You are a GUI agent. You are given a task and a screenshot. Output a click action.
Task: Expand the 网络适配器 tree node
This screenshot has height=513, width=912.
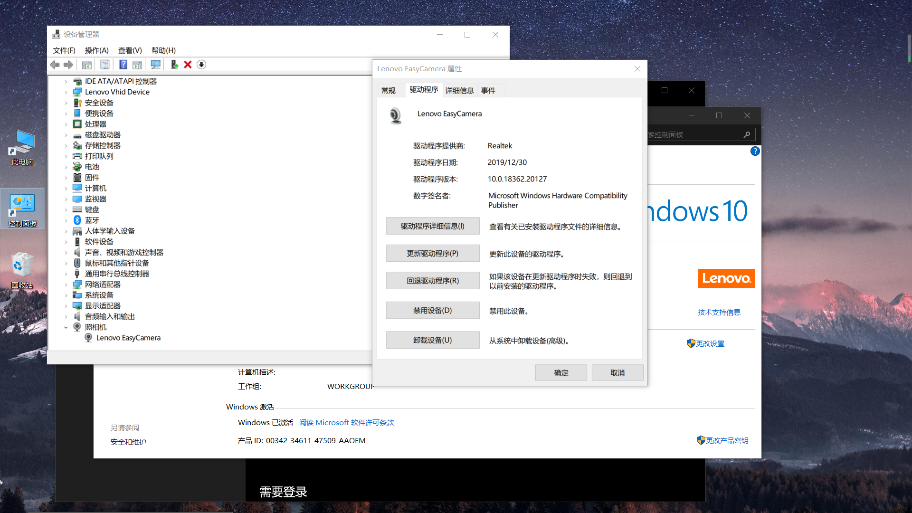point(66,285)
